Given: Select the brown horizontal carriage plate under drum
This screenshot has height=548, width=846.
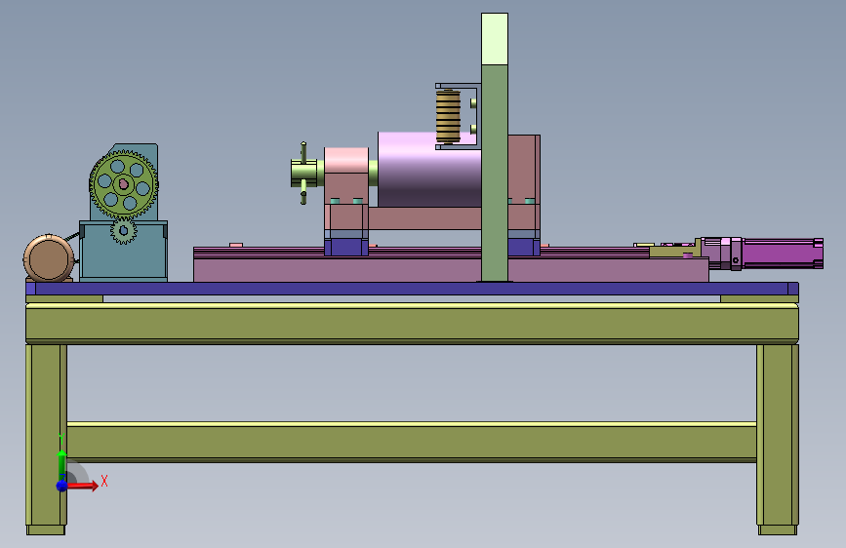Looking at the screenshot, I should (424, 218).
